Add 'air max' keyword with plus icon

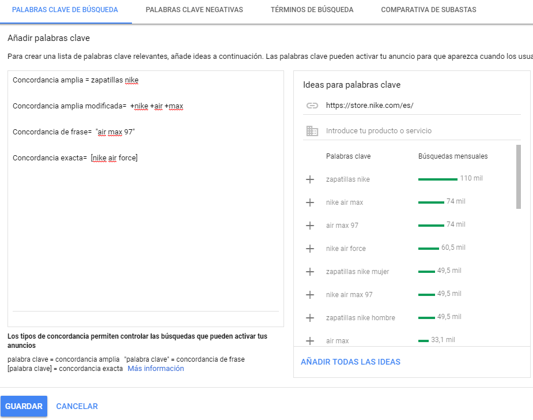[309, 341]
